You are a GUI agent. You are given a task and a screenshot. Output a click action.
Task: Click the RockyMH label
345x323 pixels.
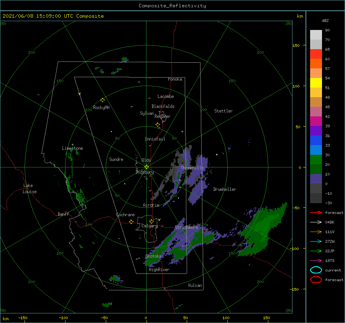coord(101,108)
